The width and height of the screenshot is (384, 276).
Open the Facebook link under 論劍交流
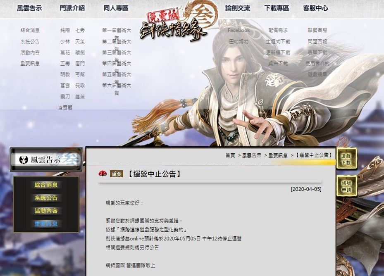tap(239, 30)
